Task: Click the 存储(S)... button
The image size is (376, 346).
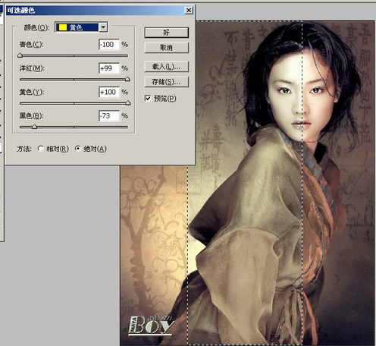Action: [166, 82]
